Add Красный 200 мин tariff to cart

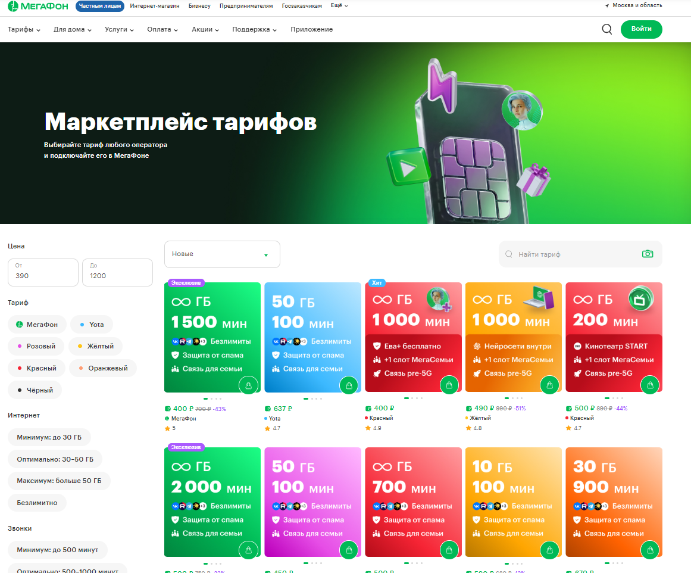tap(650, 385)
